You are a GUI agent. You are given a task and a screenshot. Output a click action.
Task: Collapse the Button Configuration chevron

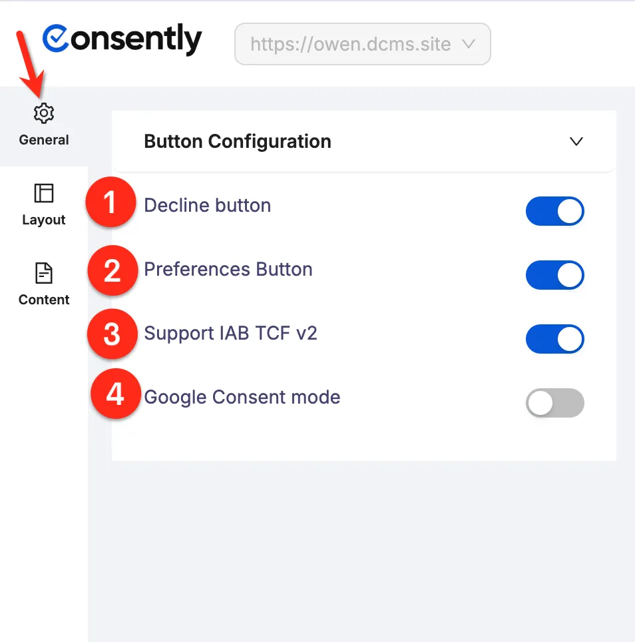[x=576, y=141]
